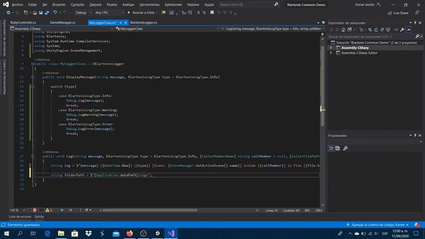Expand the Assembly-CSharp-Editor project node

click(x=331, y=53)
